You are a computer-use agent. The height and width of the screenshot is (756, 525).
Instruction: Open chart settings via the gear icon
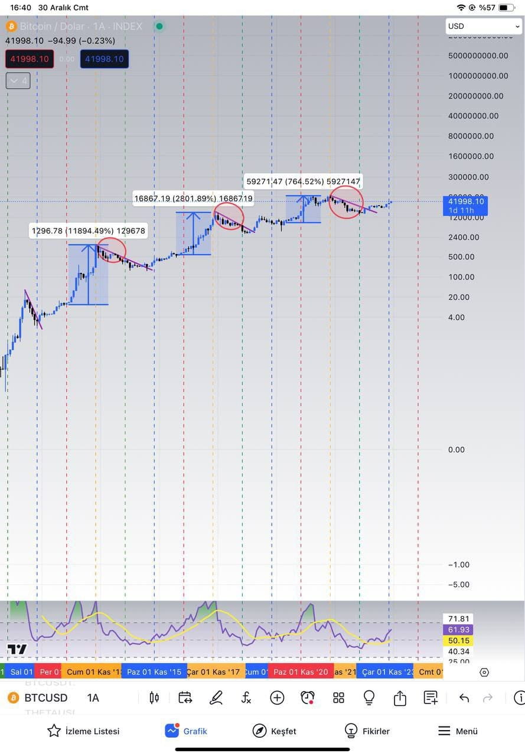[x=484, y=672]
